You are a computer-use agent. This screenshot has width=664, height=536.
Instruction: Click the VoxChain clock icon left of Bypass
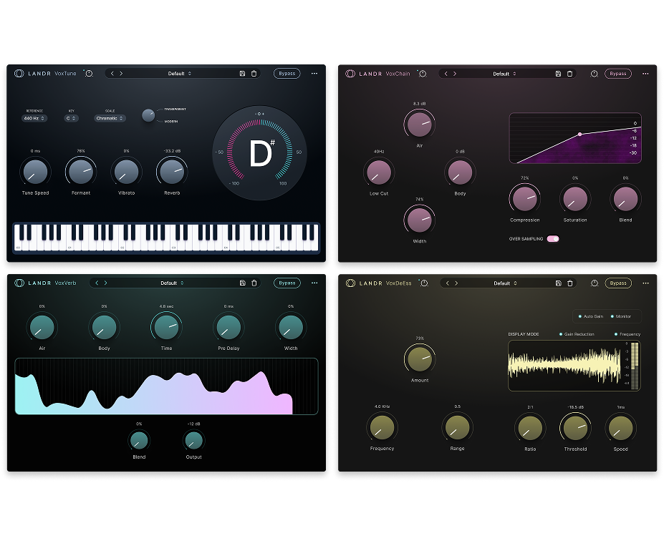click(594, 74)
